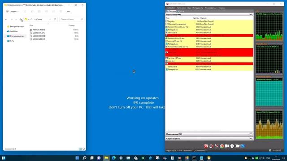Open the Пользователи menu

tap(211, 8)
